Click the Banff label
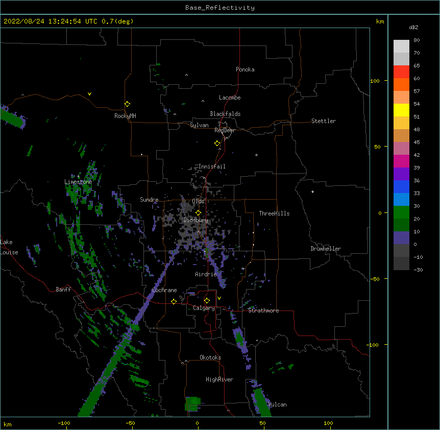440x430 pixels. [x=63, y=290]
